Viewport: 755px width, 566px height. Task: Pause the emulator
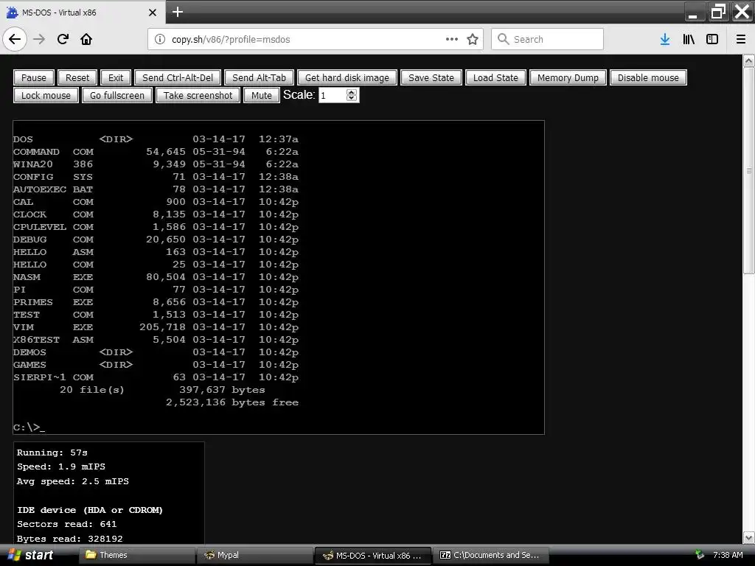coord(34,77)
